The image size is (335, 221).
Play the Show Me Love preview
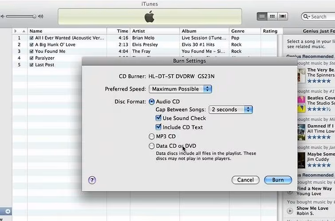click(290, 211)
